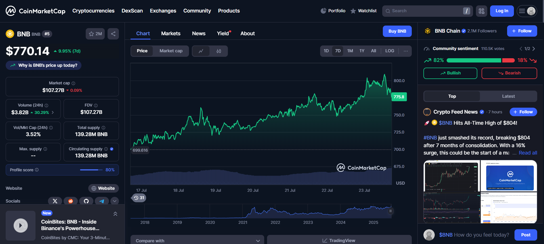Switch to the Markets tab

point(171,34)
